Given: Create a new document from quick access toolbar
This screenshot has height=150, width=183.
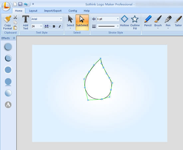Looking at the screenshot, I should click(15, 4).
